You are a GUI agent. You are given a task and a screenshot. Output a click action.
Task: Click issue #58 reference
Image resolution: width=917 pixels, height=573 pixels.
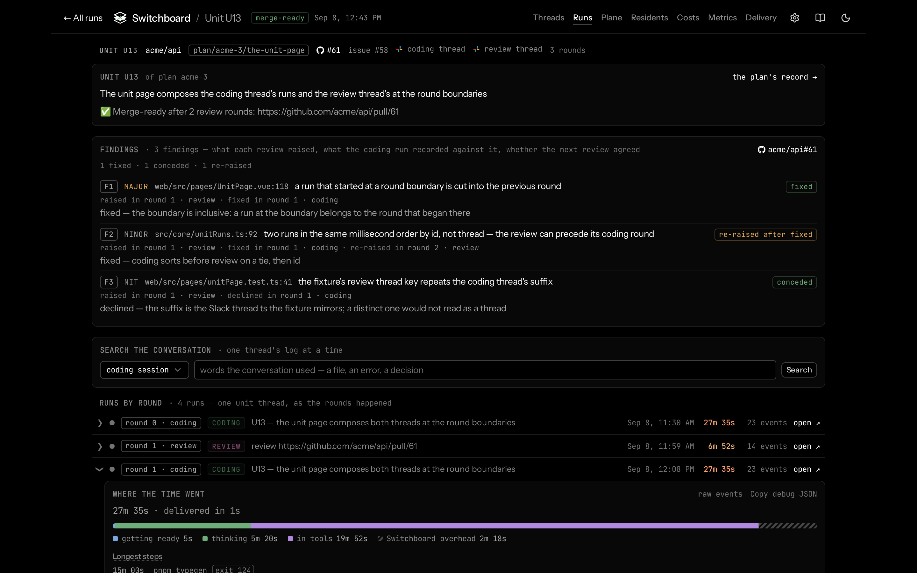click(367, 50)
